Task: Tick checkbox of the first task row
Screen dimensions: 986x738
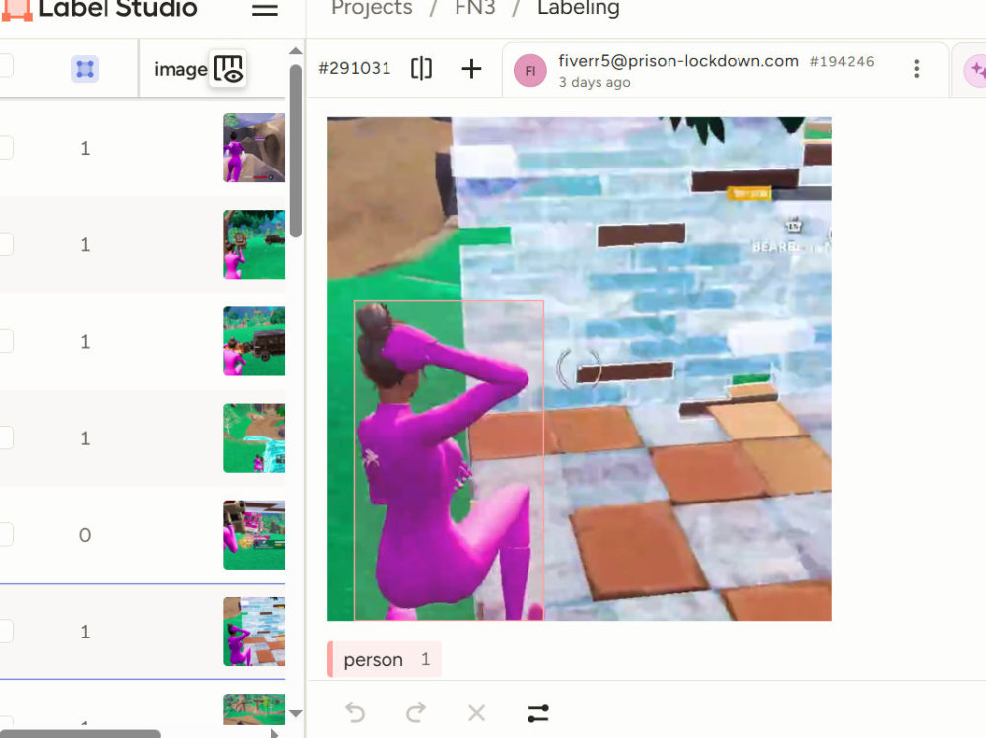Action: point(5,148)
